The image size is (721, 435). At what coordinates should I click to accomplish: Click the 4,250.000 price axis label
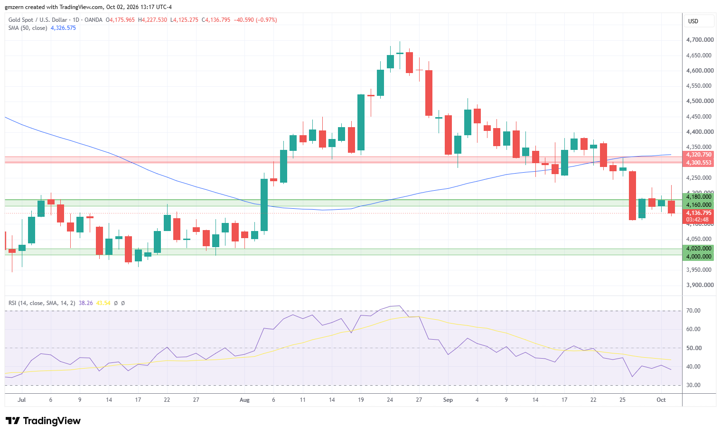tap(700, 178)
